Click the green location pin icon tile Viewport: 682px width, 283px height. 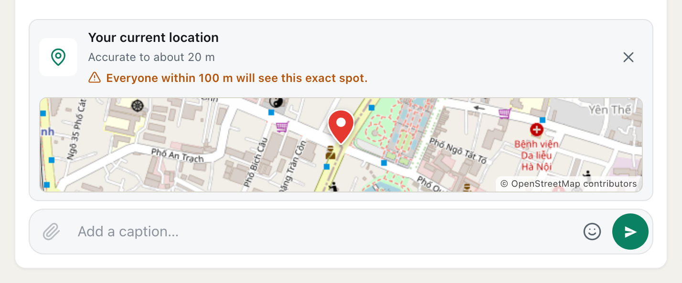click(x=58, y=57)
